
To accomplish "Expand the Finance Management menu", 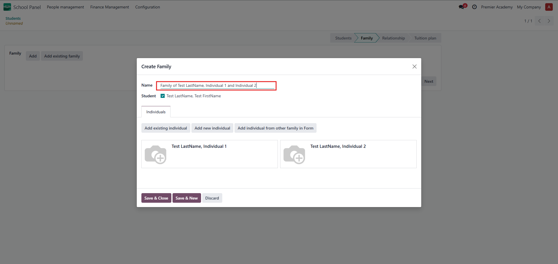I will [x=109, y=7].
